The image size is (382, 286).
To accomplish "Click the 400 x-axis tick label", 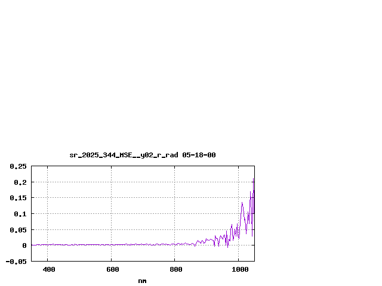I will click(48, 270).
